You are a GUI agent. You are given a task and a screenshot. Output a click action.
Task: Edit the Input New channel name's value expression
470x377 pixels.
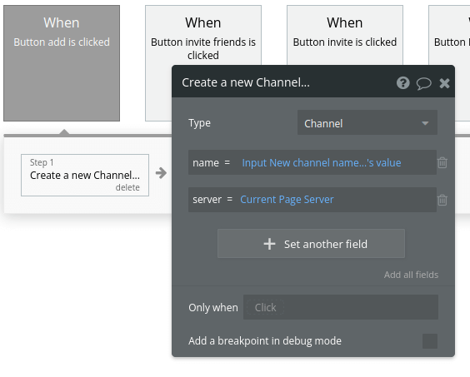[x=322, y=162]
